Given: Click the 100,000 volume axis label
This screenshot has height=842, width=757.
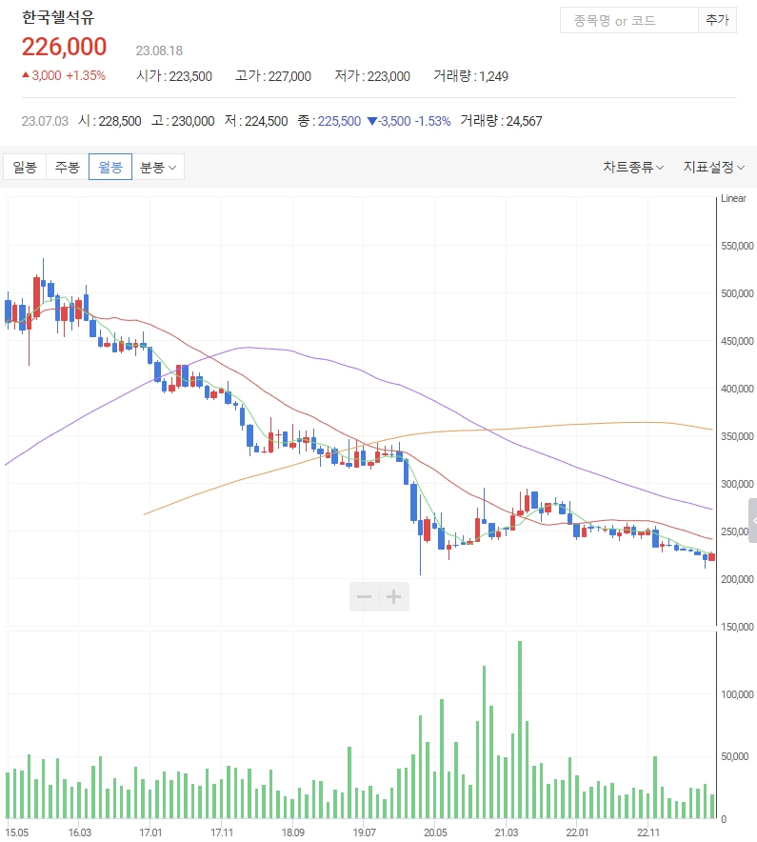Looking at the screenshot, I should [x=737, y=694].
